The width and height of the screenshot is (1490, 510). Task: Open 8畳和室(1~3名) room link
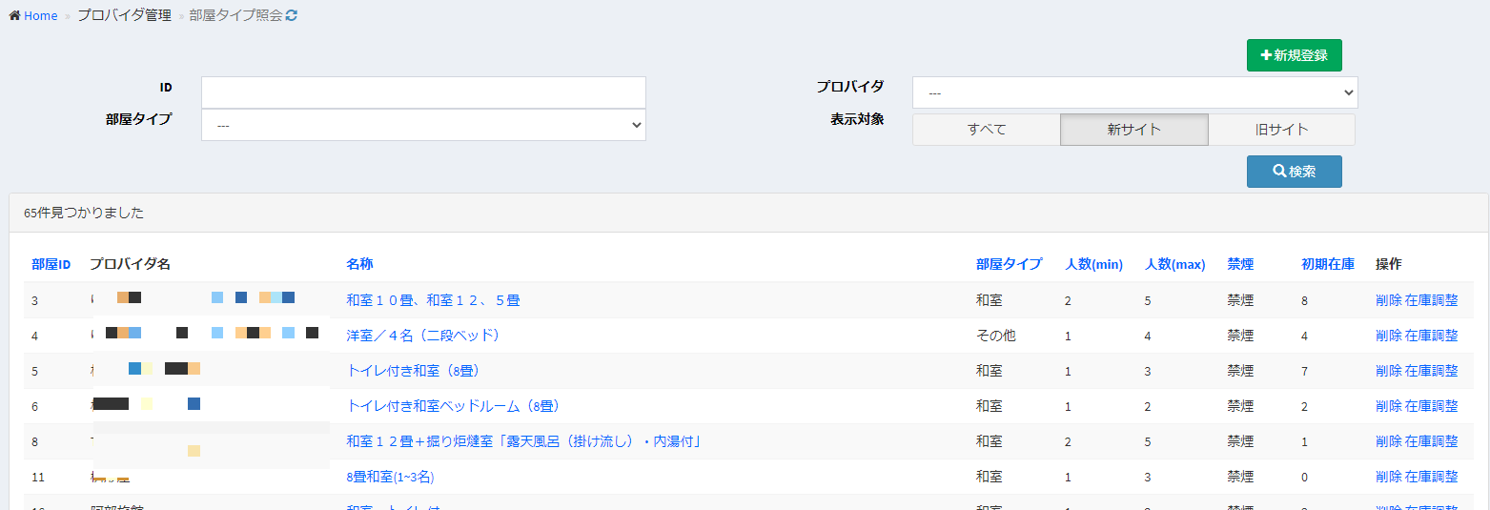pyautogui.click(x=390, y=477)
